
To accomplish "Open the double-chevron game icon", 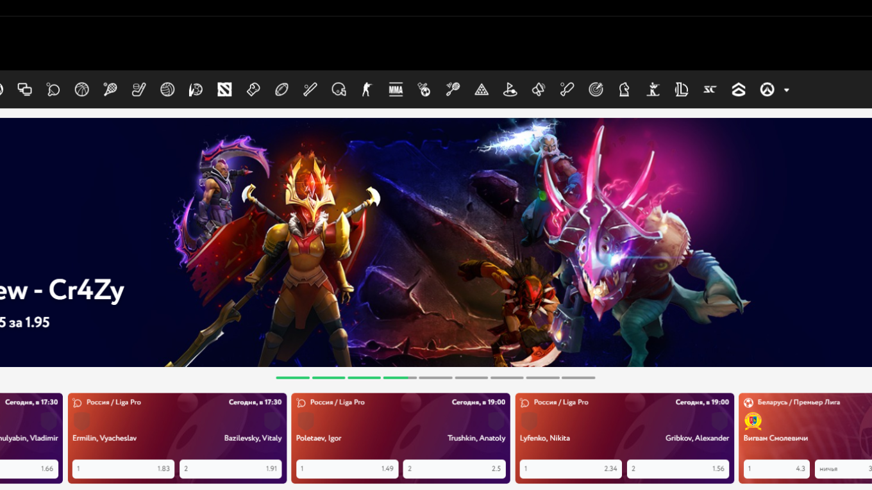I will point(739,90).
